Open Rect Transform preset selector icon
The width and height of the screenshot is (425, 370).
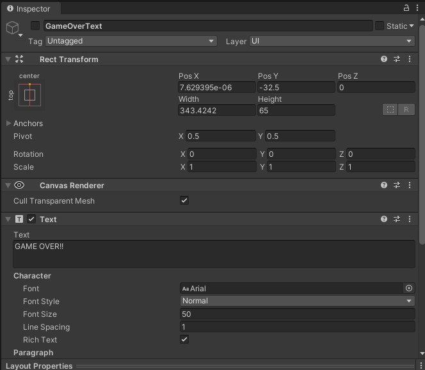397,59
